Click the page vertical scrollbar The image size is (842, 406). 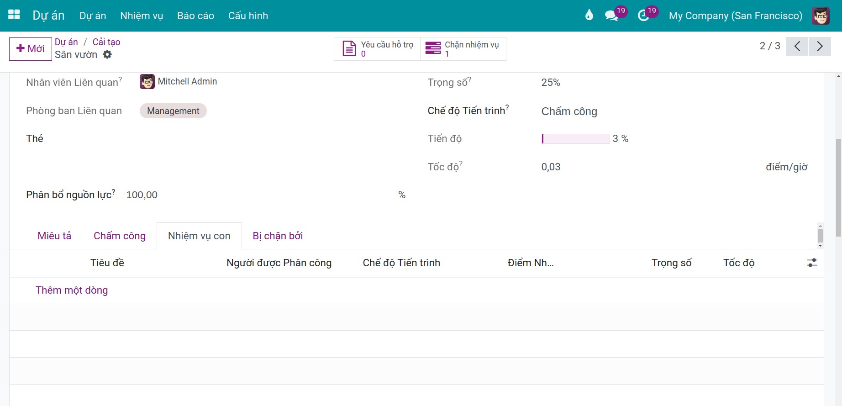pos(838,187)
